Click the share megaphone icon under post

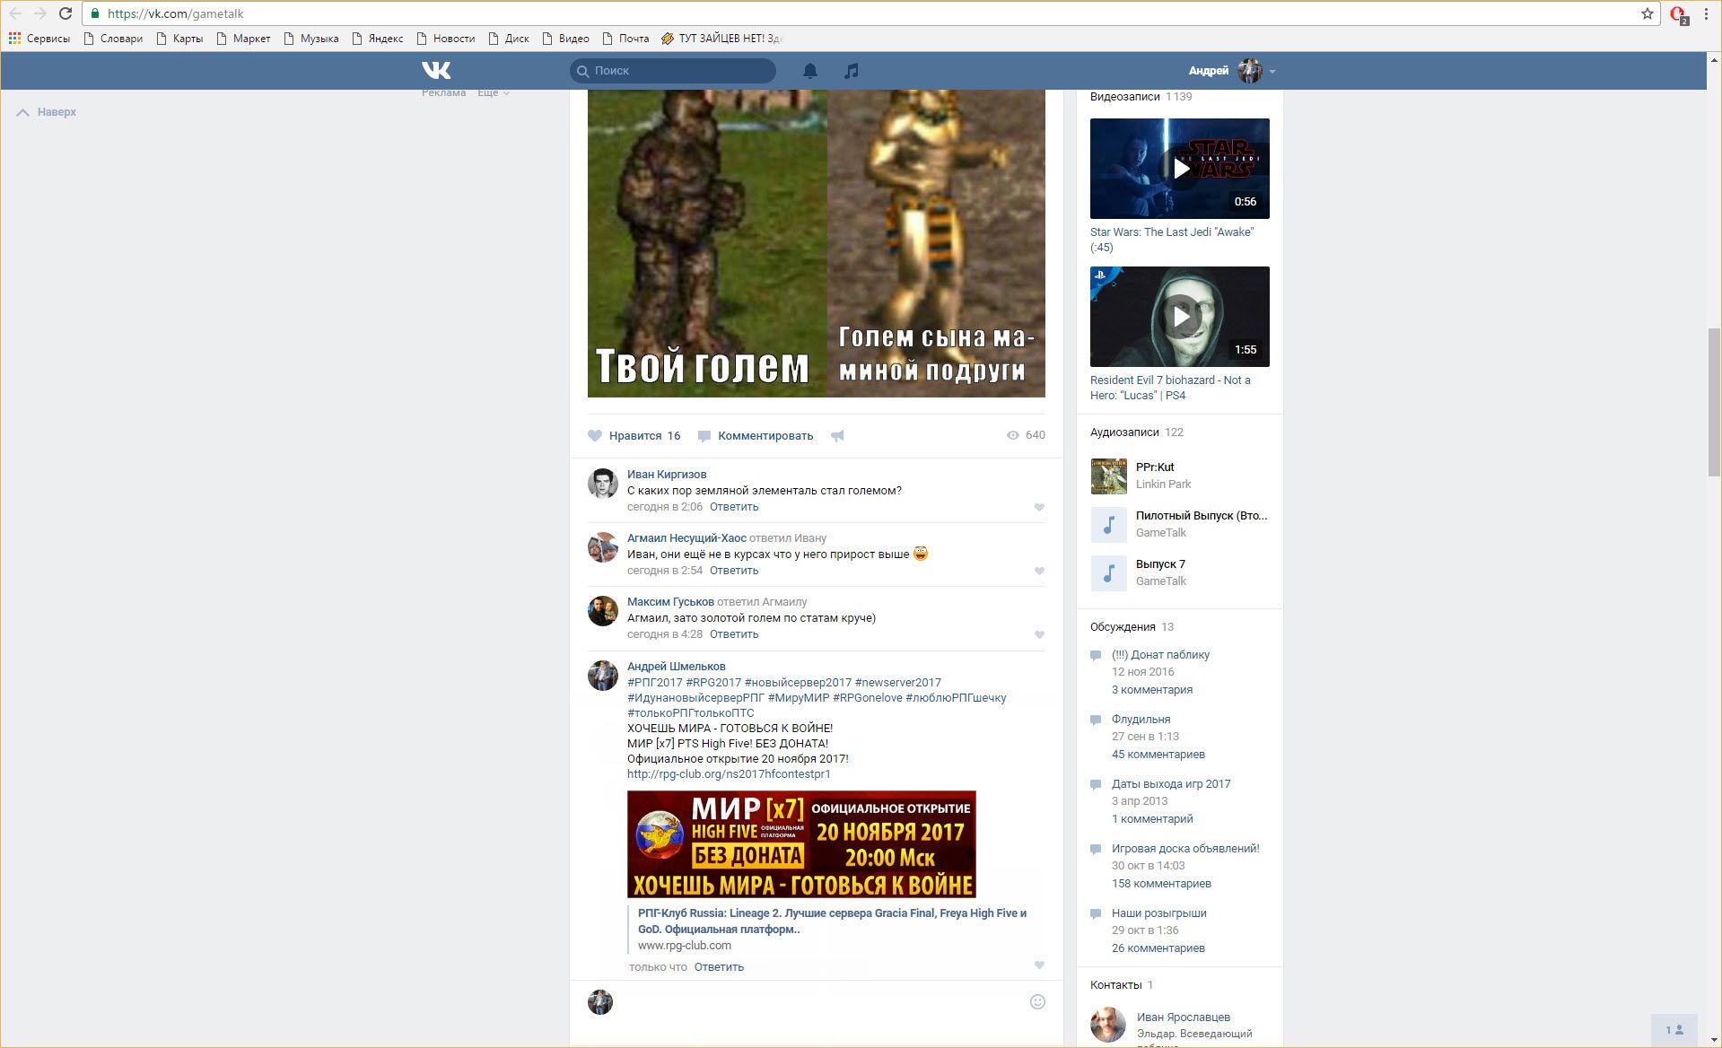(x=837, y=436)
